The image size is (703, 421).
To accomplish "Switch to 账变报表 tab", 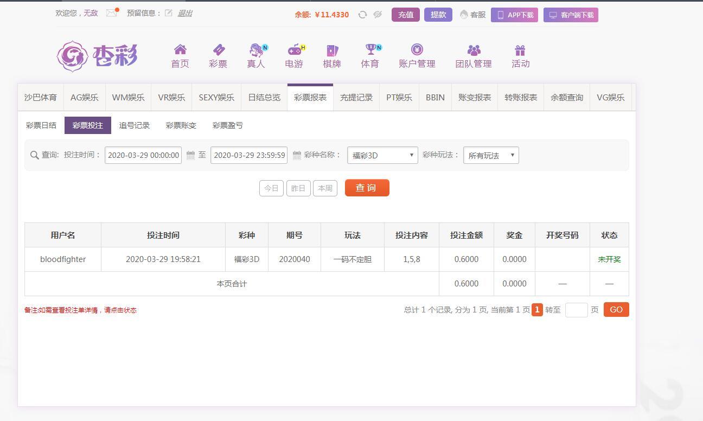I will click(475, 98).
